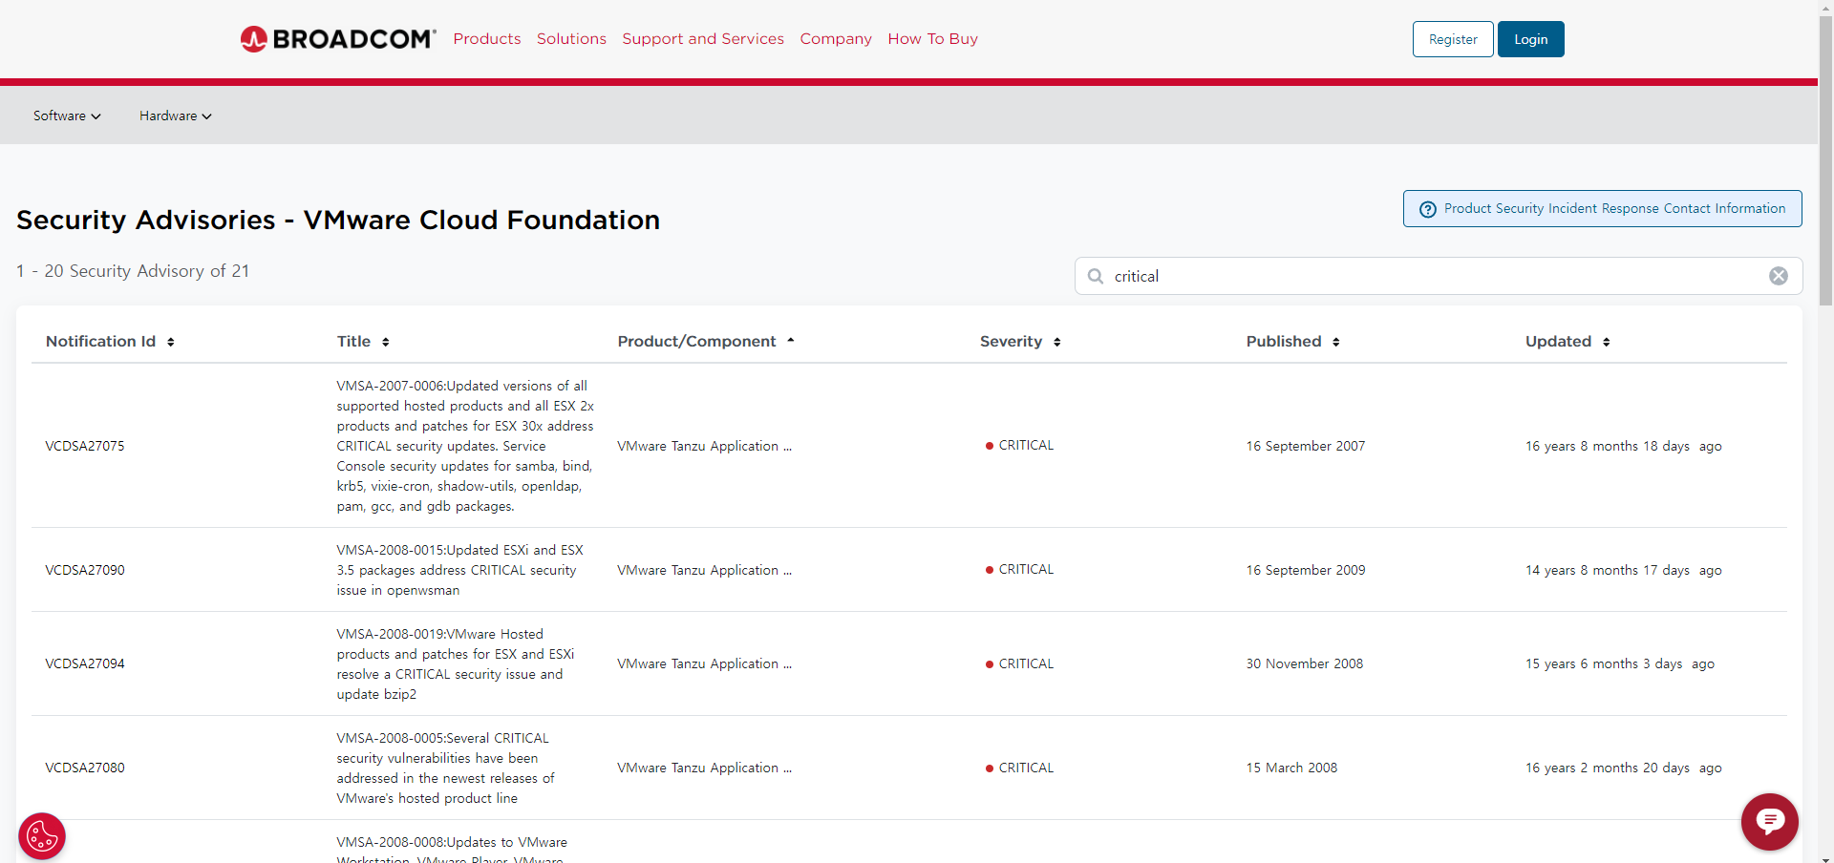Click the search box containing 'critical'
1834x863 pixels.
1438,276
